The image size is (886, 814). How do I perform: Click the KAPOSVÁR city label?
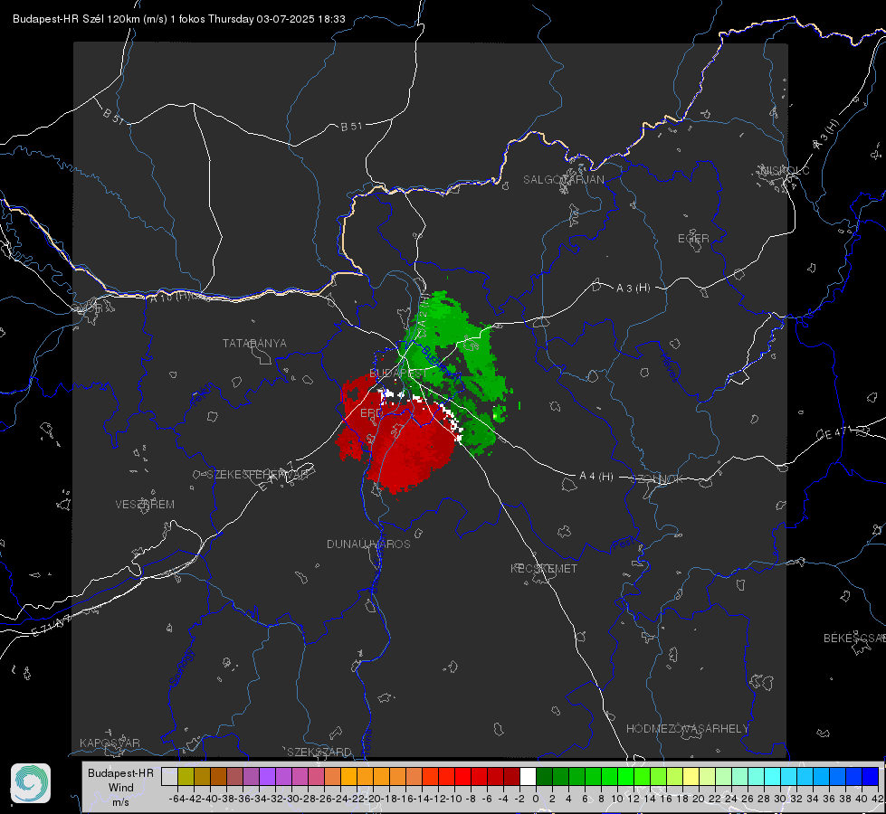(110, 743)
